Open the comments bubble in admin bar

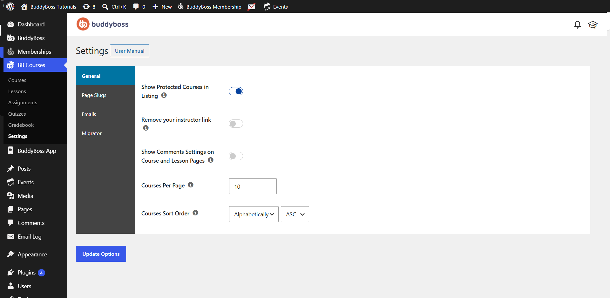[x=139, y=7]
